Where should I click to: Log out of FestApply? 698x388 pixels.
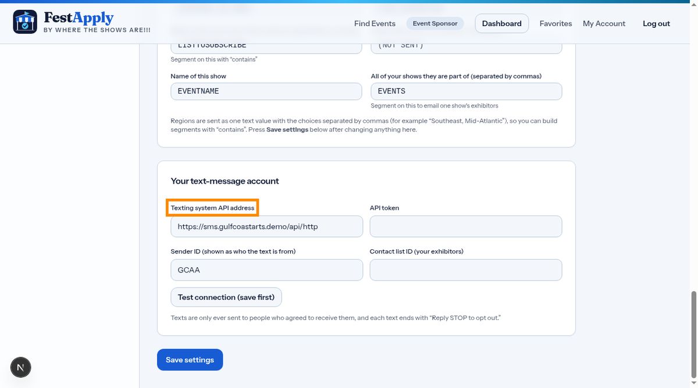[x=656, y=24]
